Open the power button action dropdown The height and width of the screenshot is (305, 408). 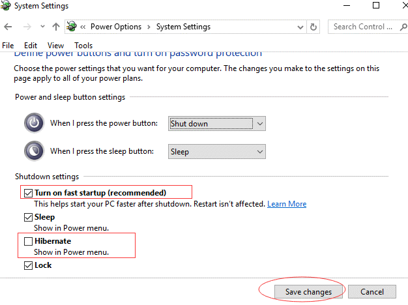pyautogui.click(x=216, y=123)
